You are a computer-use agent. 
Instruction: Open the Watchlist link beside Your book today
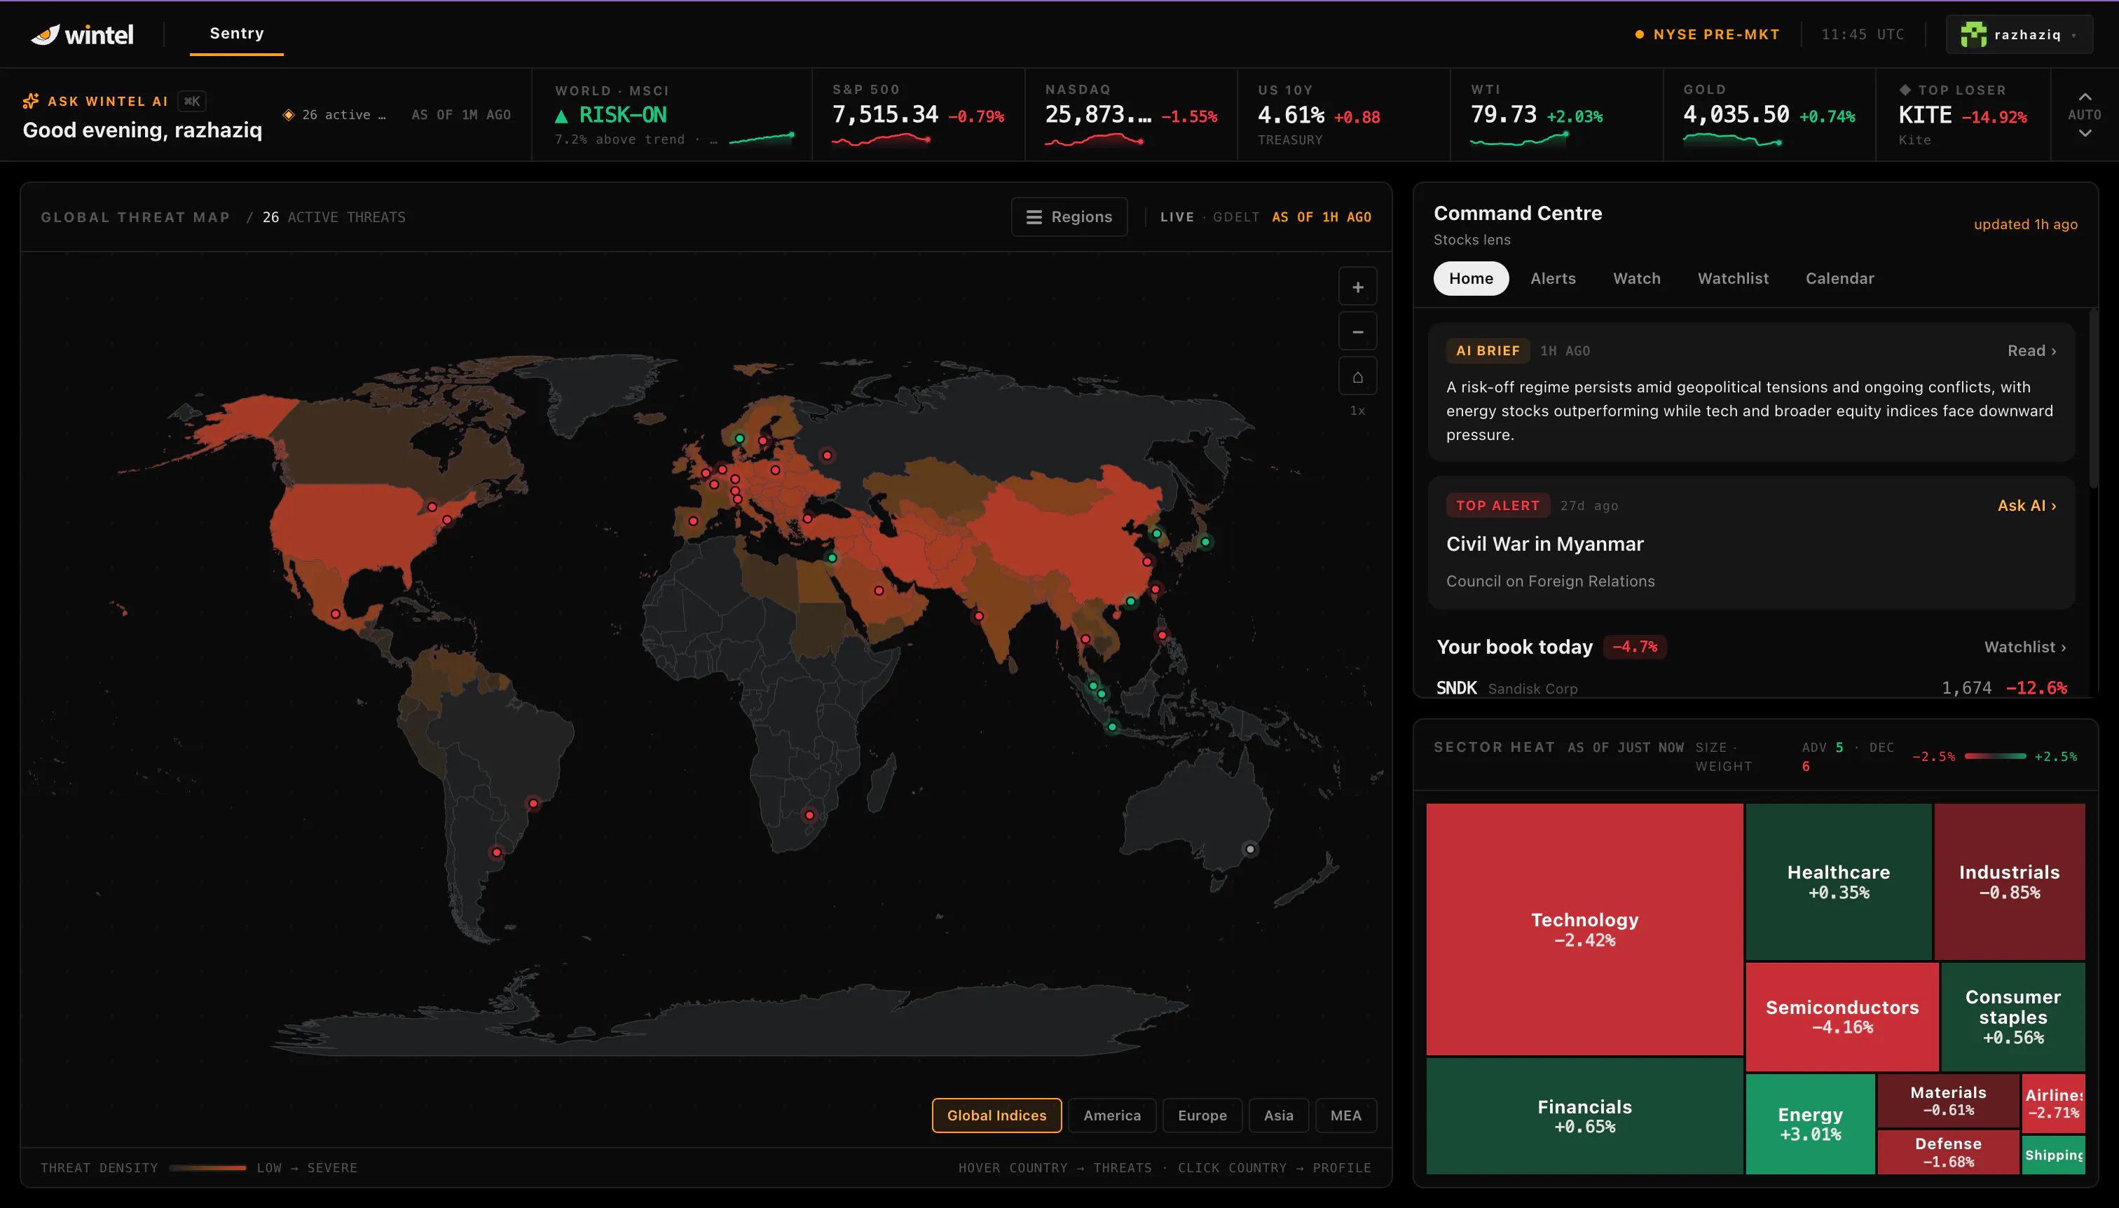[x=2024, y=647]
